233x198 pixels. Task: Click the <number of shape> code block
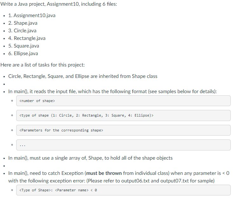click(123, 101)
